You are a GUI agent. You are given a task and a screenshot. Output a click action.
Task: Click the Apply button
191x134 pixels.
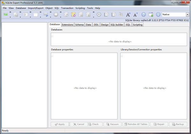click(x=60, y=124)
